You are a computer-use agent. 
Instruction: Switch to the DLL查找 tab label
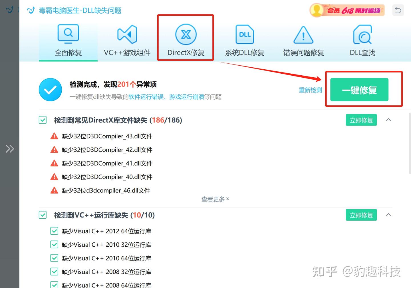pos(362,53)
